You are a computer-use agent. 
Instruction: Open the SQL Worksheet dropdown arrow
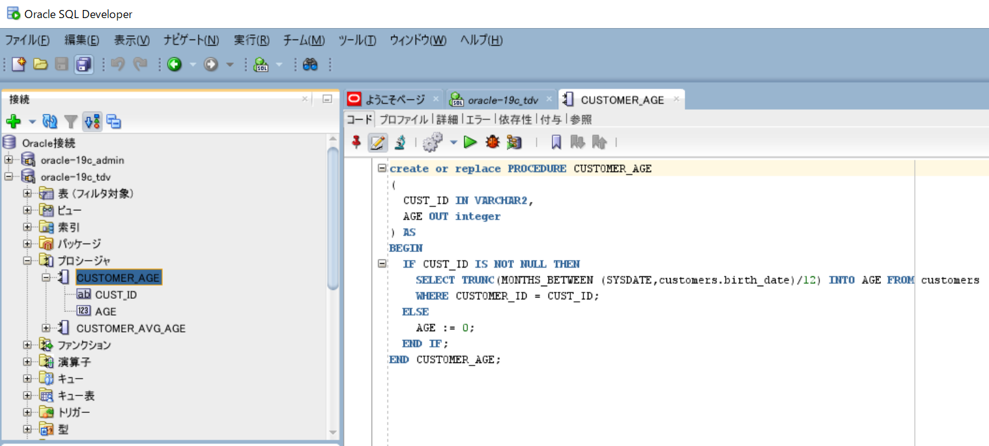pyautogui.click(x=279, y=64)
